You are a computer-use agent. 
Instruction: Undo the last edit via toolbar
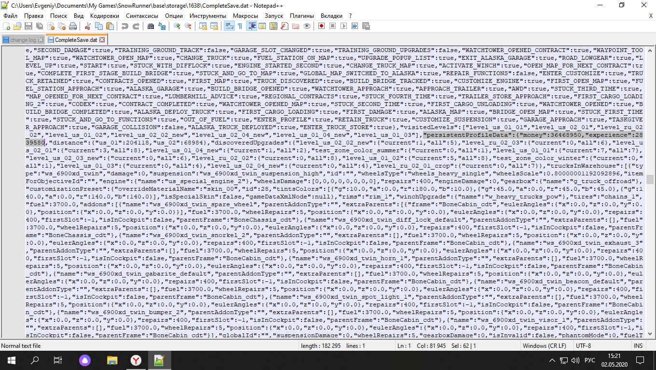pyautogui.click(x=125, y=26)
